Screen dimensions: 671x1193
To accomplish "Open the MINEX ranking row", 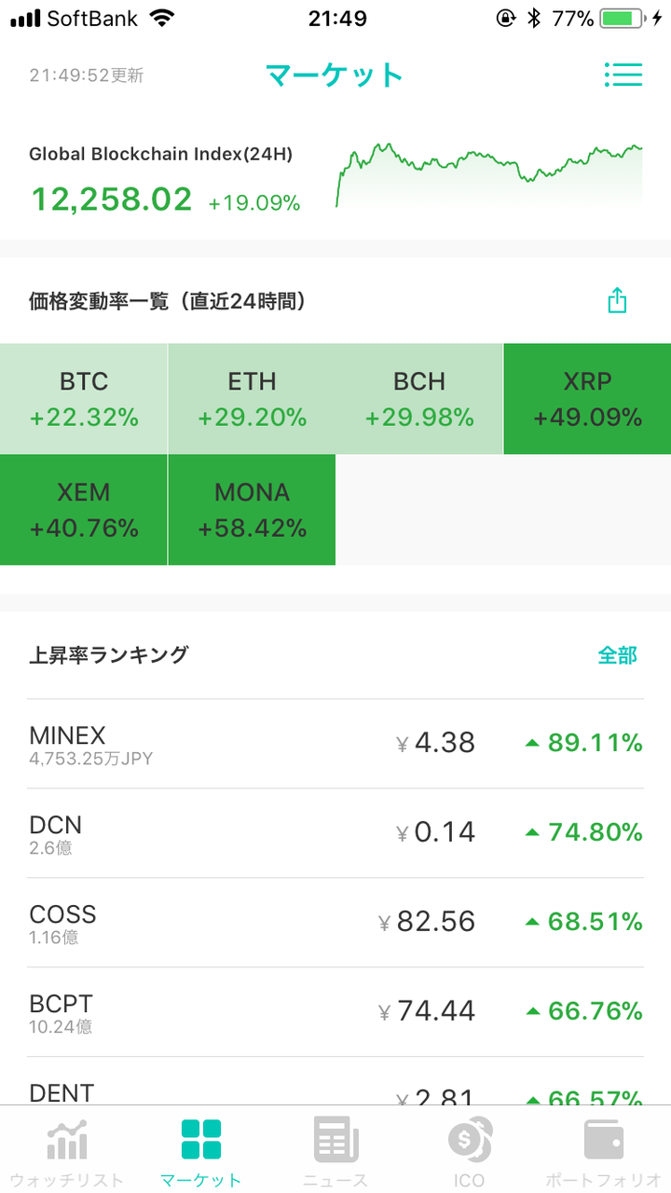I will 335,744.
